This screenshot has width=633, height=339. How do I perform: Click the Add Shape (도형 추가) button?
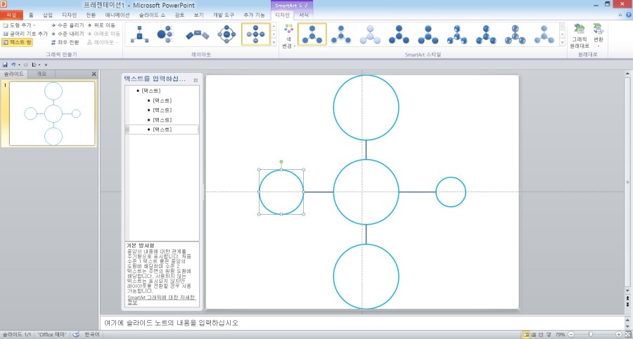(x=18, y=25)
